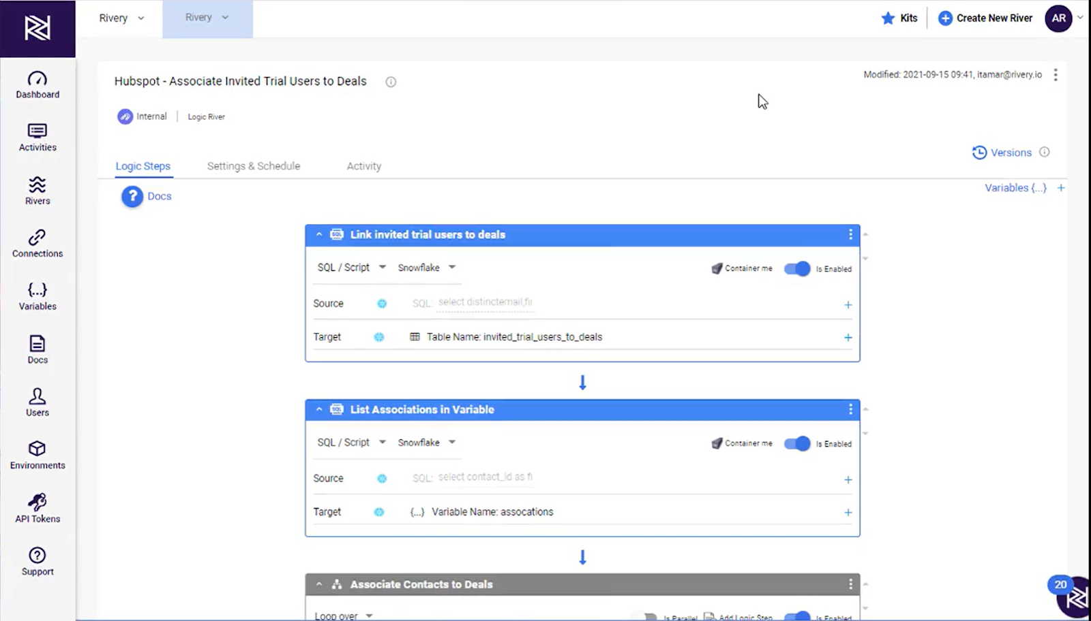Open the Variables page from the sidebar
Image resolution: width=1091 pixels, height=621 pixels.
click(x=38, y=297)
